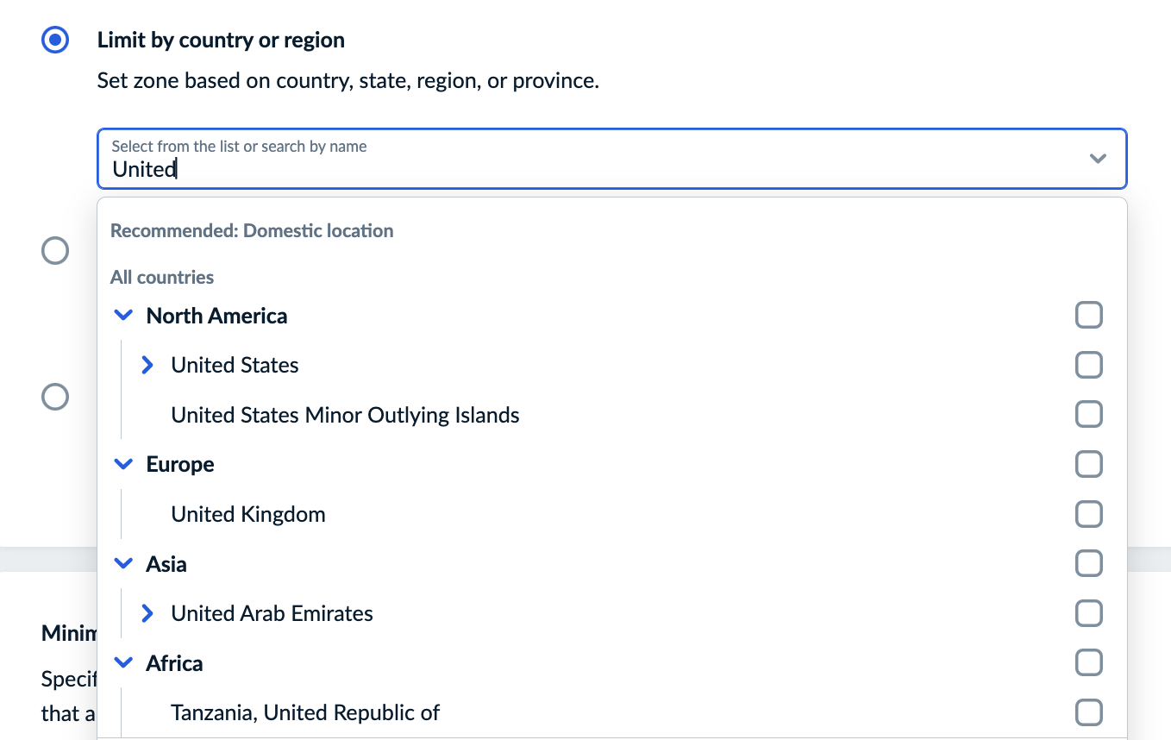The height and width of the screenshot is (740, 1171).
Task: Collapse the Asia continent group
Action: pos(122,563)
